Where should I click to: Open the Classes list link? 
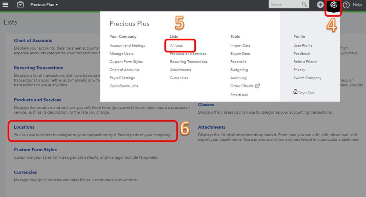pos(206,105)
